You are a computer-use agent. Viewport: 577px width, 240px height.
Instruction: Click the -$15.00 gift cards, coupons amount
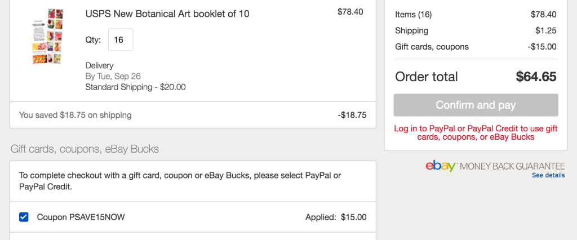point(542,47)
